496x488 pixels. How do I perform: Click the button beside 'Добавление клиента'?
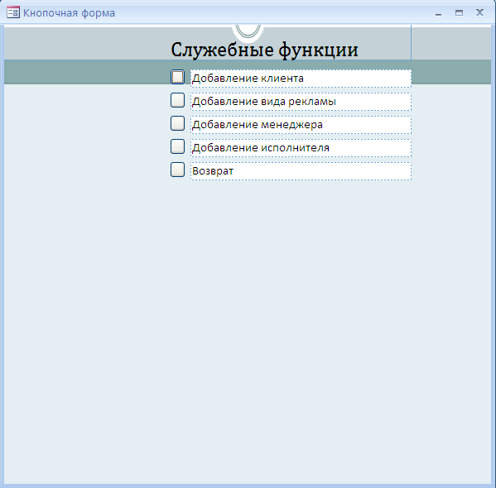pyautogui.click(x=177, y=77)
